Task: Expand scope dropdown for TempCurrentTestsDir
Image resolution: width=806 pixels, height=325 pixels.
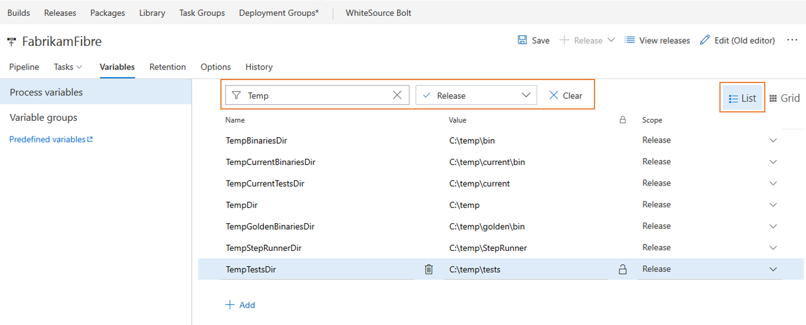Action: [774, 183]
